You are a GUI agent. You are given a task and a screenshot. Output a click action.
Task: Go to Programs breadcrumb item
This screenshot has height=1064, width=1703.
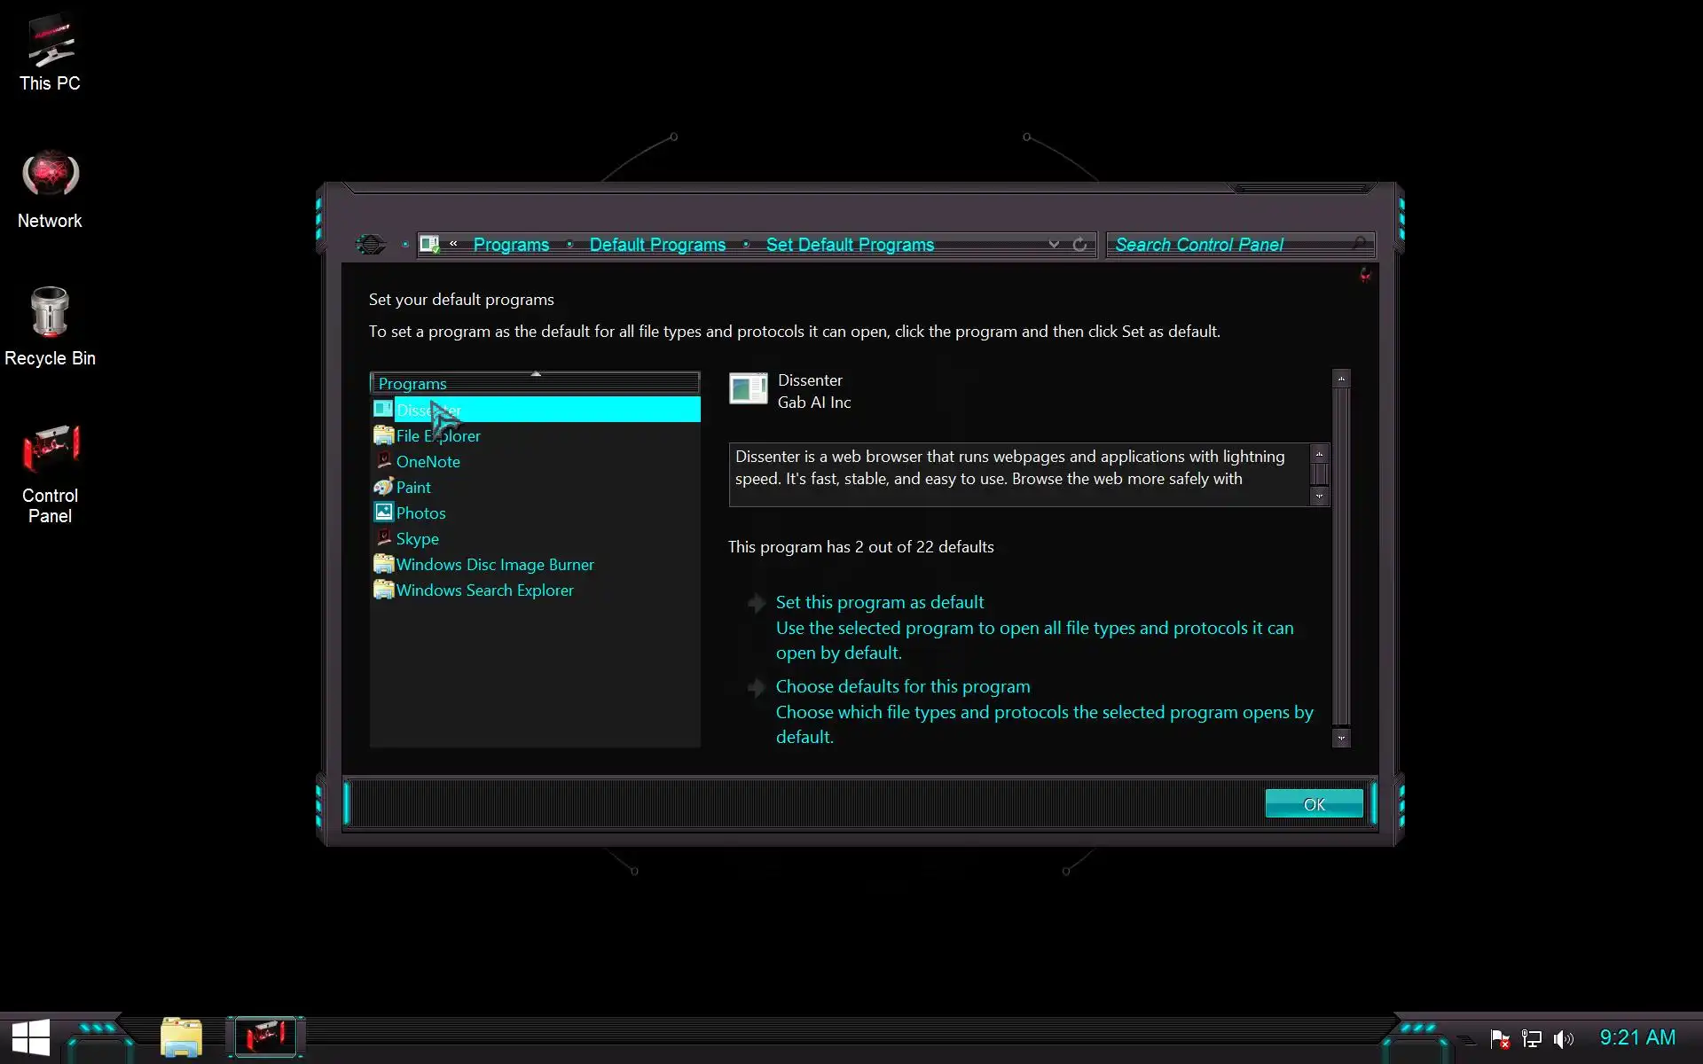tap(511, 245)
